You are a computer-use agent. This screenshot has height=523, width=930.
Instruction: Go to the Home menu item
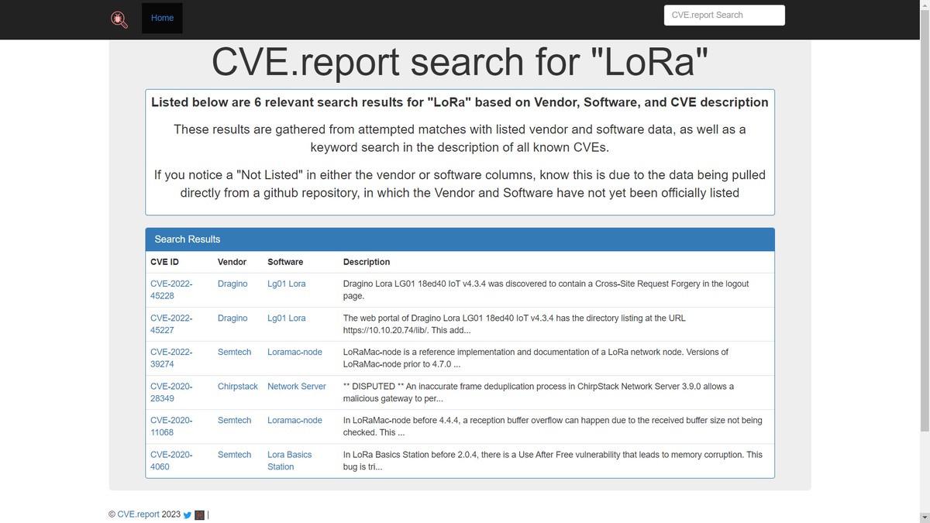162,18
